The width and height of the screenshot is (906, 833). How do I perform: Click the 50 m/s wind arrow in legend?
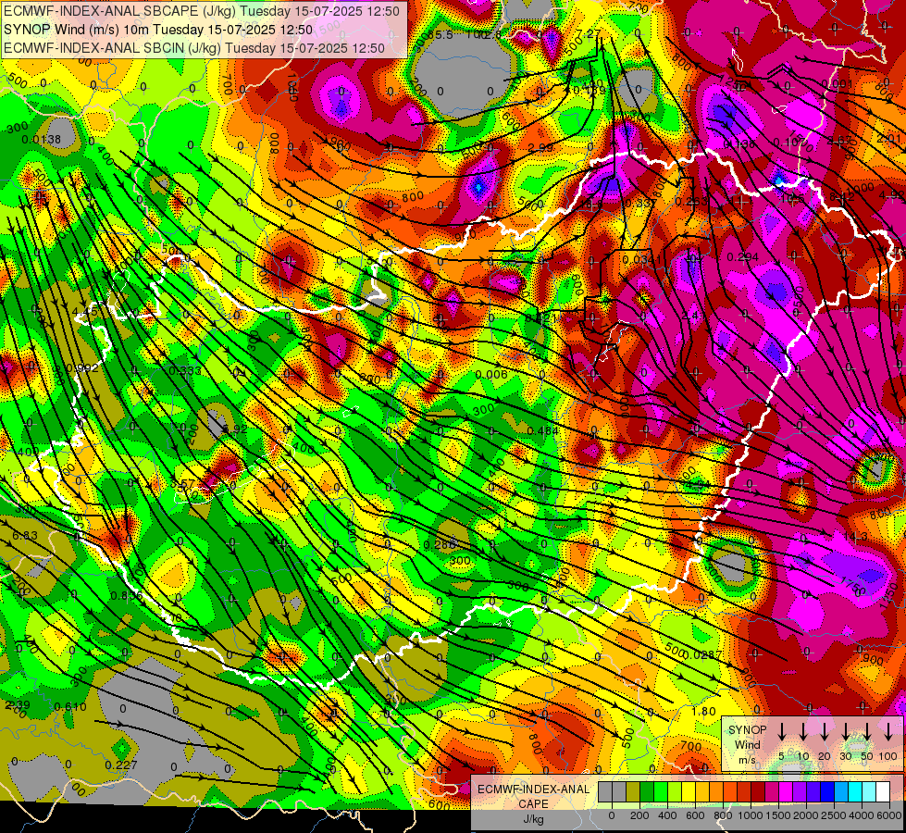click(867, 732)
